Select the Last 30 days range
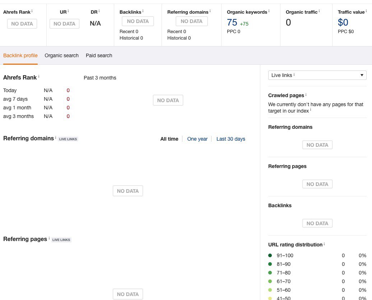This screenshot has width=372, height=300. tap(231, 139)
